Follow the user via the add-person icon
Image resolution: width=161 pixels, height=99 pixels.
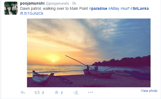[76, 92]
